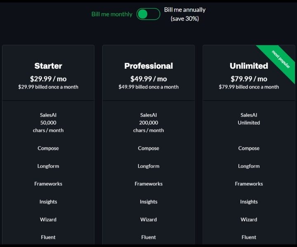Toggle the monthly/annual billing switch
297x247 pixels.
(x=148, y=14)
